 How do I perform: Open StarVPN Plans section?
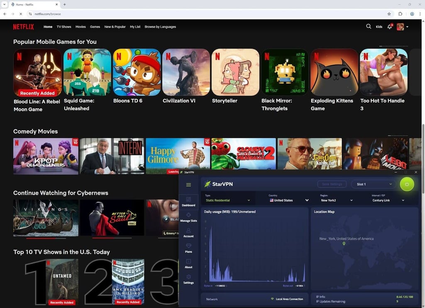pyautogui.click(x=188, y=248)
